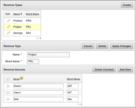Open the yellow dropdown arrow next to Name

(x=21, y=78)
